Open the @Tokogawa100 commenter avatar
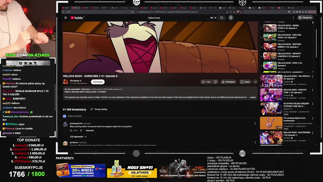 pyautogui.click(x=65, y=124)
